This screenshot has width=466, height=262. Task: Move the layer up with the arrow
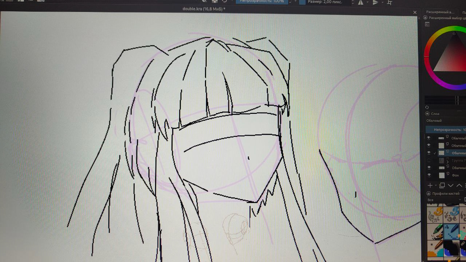pos(459,186)
